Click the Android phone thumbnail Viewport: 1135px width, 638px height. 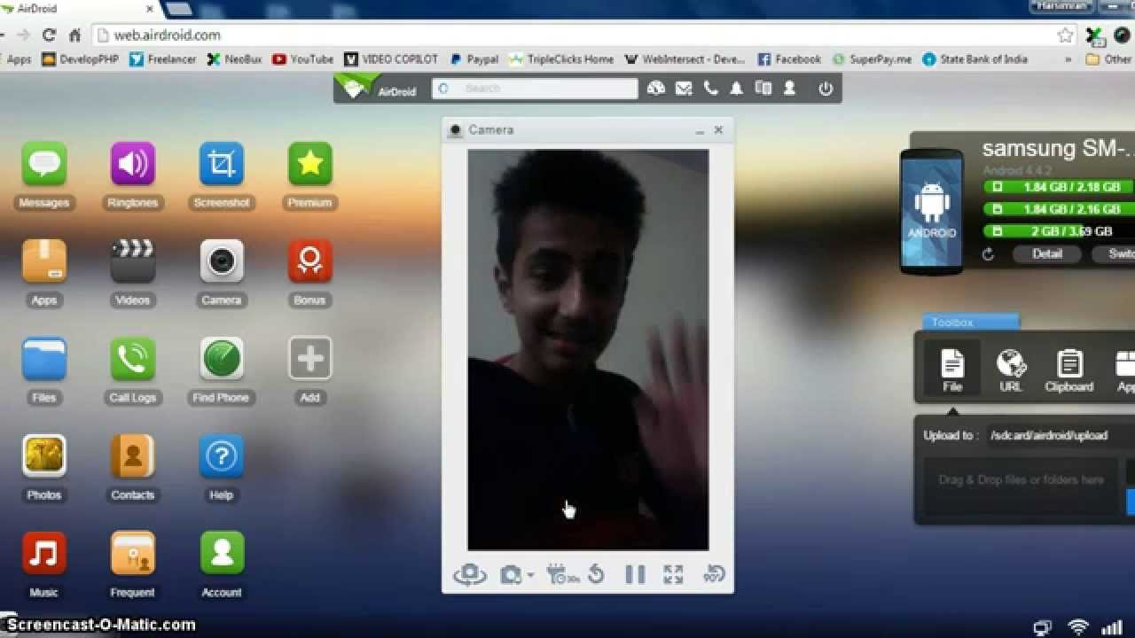pos(932,210)
